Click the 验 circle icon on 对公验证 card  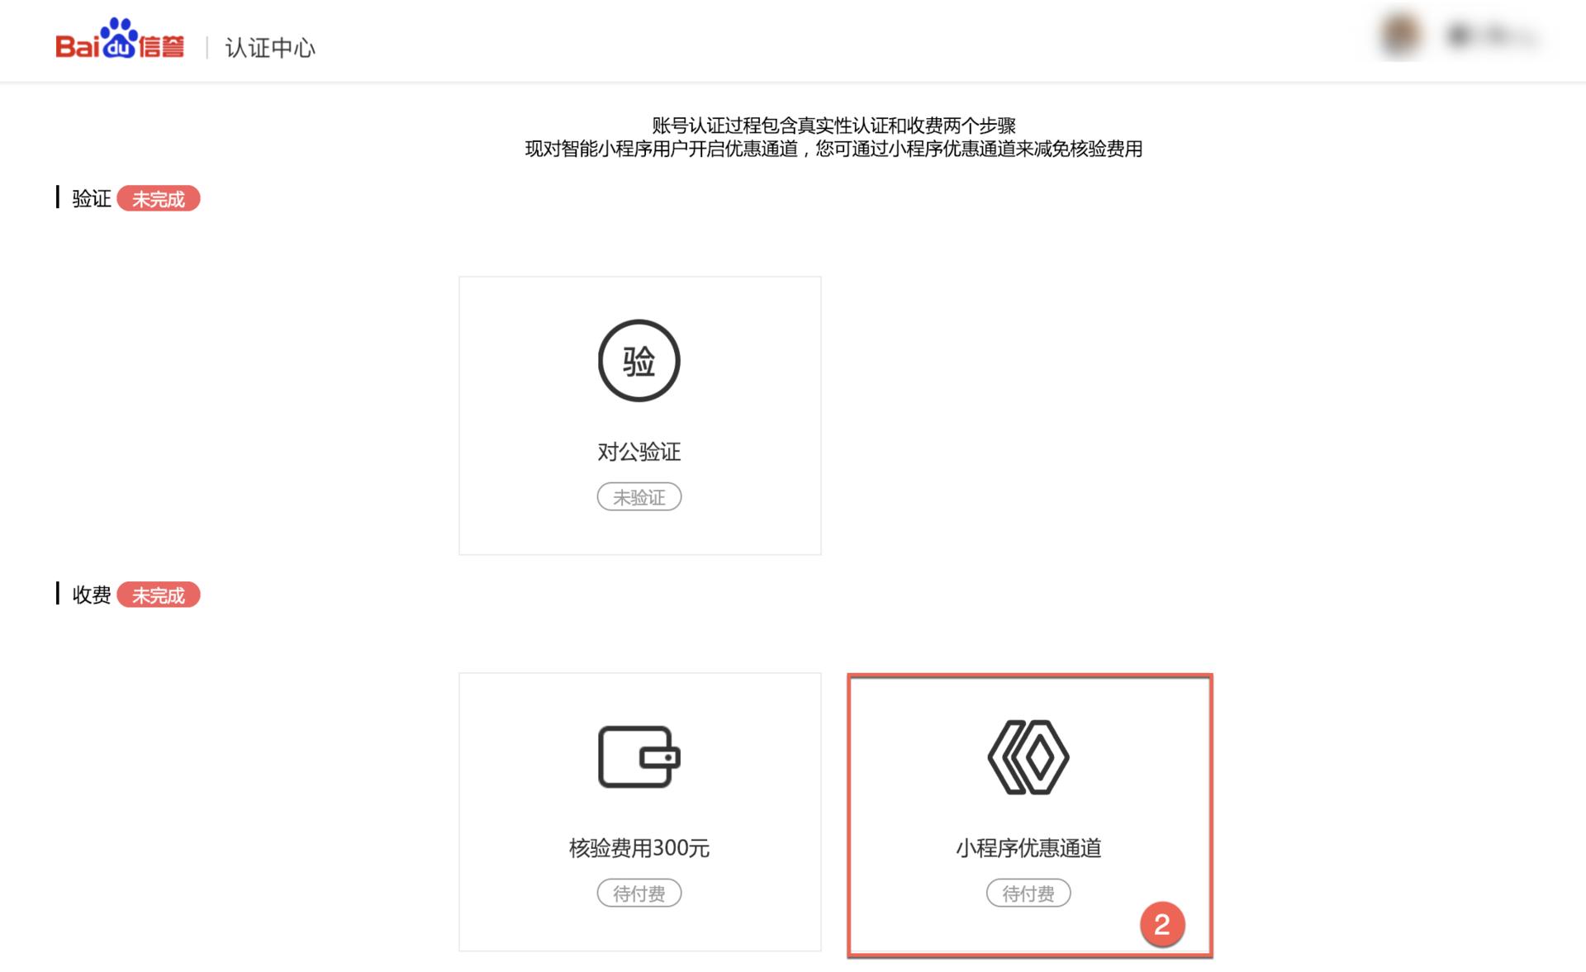click(x=639, y=361)
